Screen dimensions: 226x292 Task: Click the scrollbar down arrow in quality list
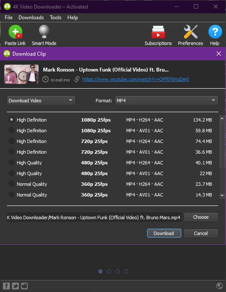click(x=222, y=196)
